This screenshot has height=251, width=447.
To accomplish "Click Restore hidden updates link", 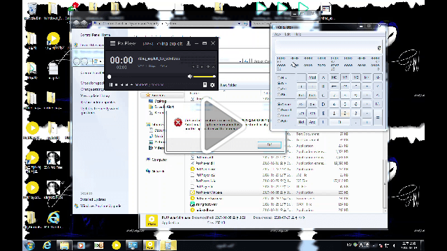I will (98, 102).
